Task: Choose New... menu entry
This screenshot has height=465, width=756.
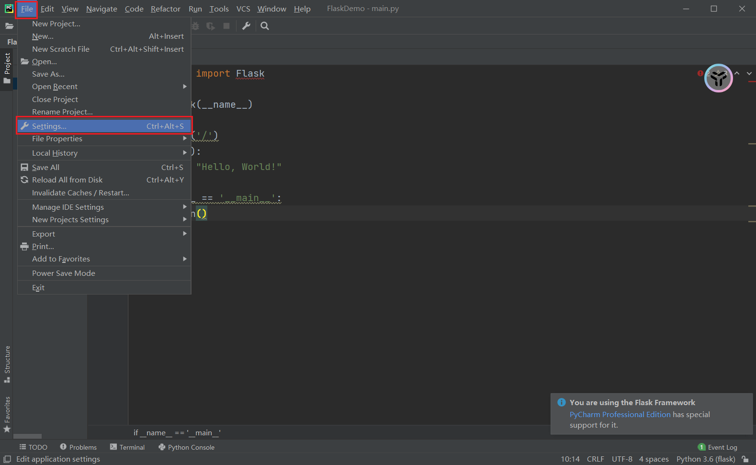Action: point(104,36)
